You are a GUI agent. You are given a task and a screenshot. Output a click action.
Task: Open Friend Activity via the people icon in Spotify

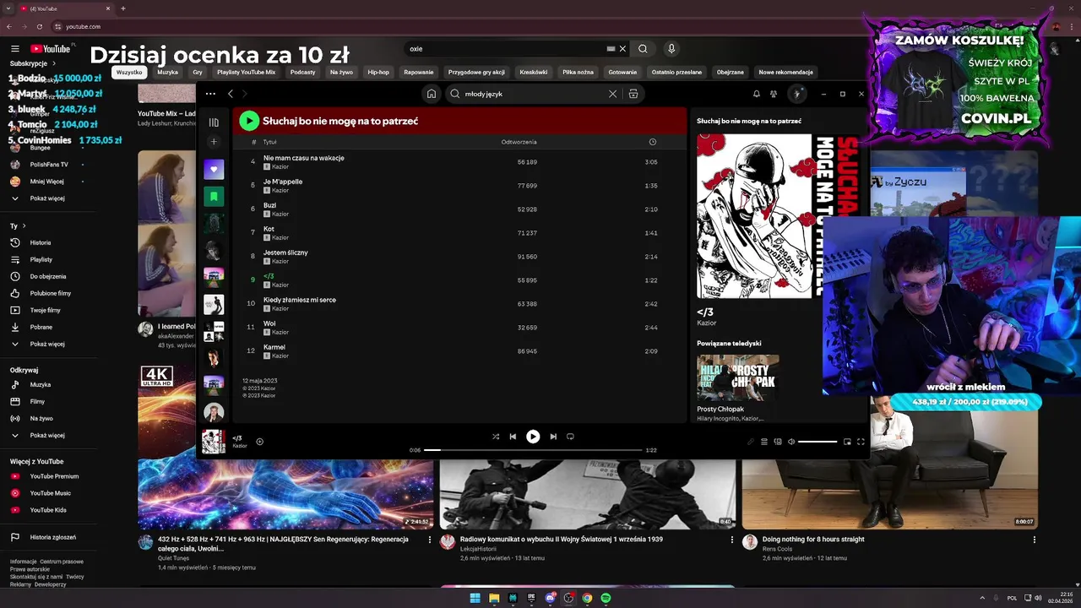774,94
